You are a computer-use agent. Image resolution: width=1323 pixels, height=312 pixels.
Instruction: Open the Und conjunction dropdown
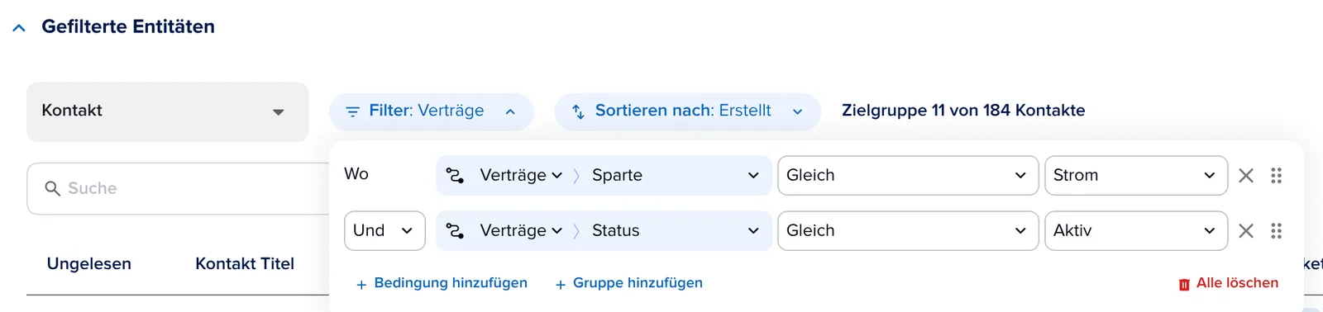[x=384, y=230]
